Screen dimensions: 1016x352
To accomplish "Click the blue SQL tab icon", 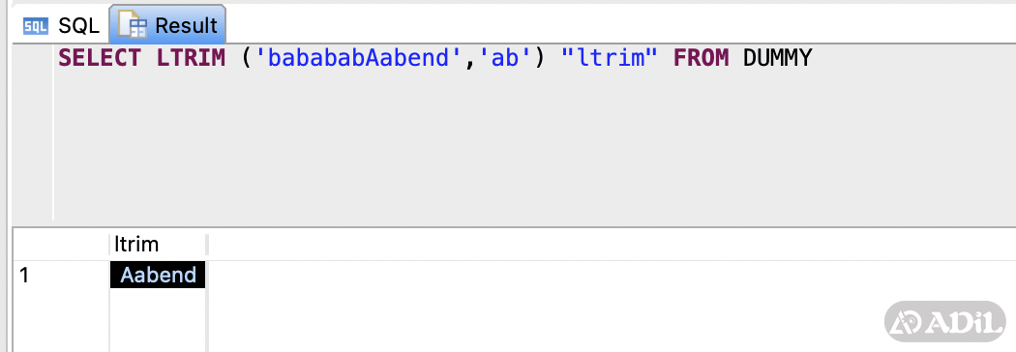I will pyautogui.click(x=36, y=26).
